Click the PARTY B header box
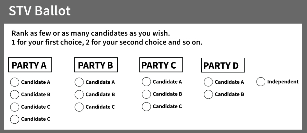The height and width of the screenshot is (133, 307). 96,65
